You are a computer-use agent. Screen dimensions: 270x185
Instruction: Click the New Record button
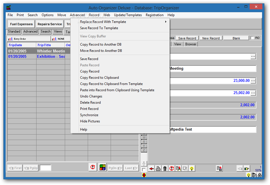211,38
